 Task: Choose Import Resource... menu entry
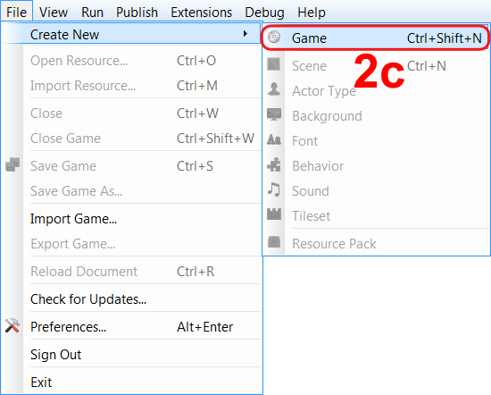(x=131, y=86)
